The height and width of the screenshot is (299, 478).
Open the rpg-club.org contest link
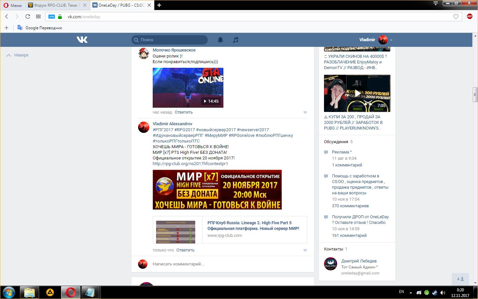190,164
